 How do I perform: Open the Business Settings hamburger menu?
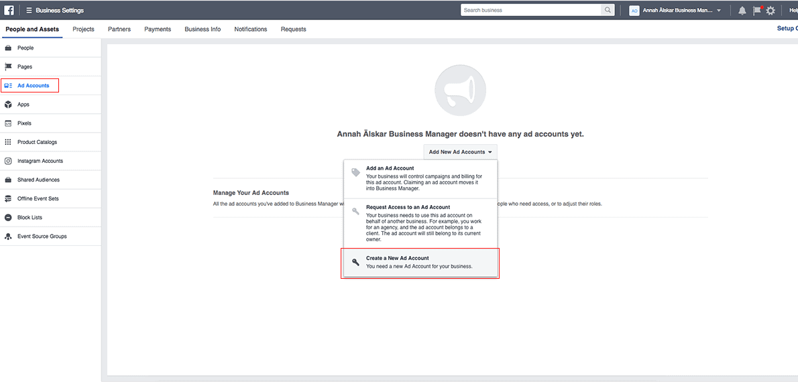[x=29, y=11]
